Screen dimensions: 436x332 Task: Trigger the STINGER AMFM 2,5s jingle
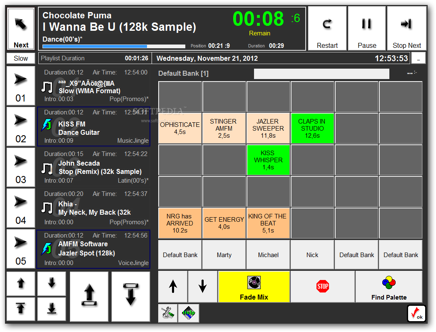click(x=224, y=129)
